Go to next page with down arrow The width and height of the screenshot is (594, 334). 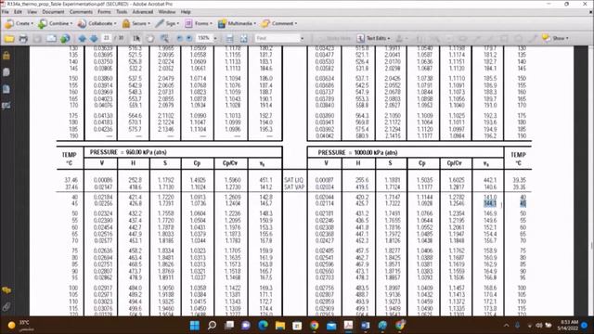point(94,38)
